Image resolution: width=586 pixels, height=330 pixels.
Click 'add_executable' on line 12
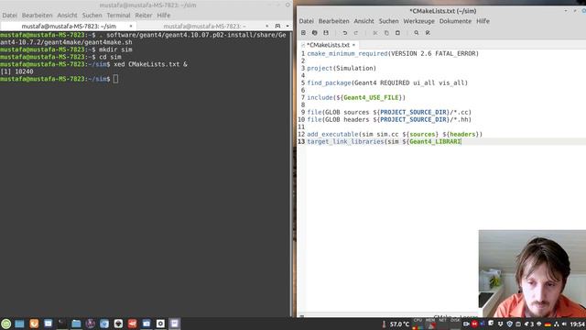[x=332, y=135]
